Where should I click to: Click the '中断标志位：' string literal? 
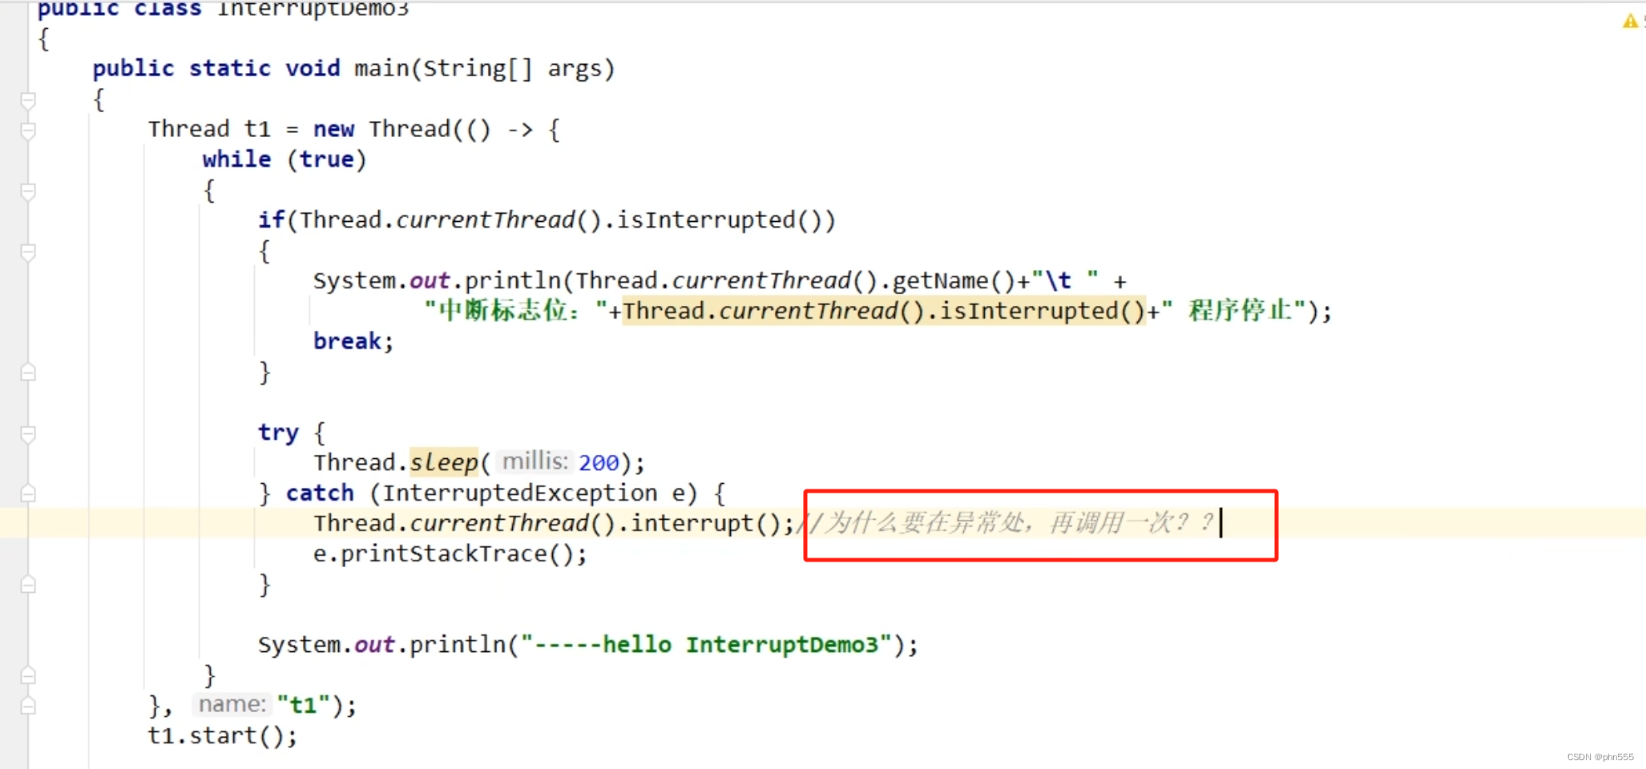point(516,311)
